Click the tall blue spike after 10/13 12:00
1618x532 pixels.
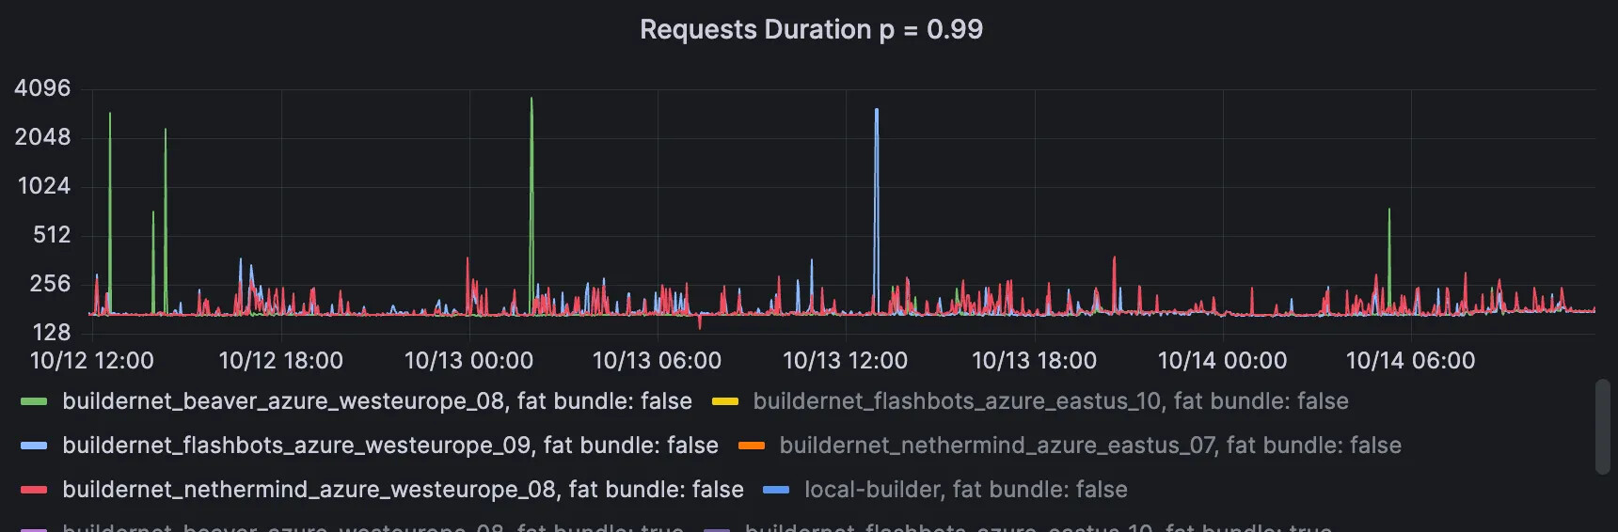tap(877, 169)
